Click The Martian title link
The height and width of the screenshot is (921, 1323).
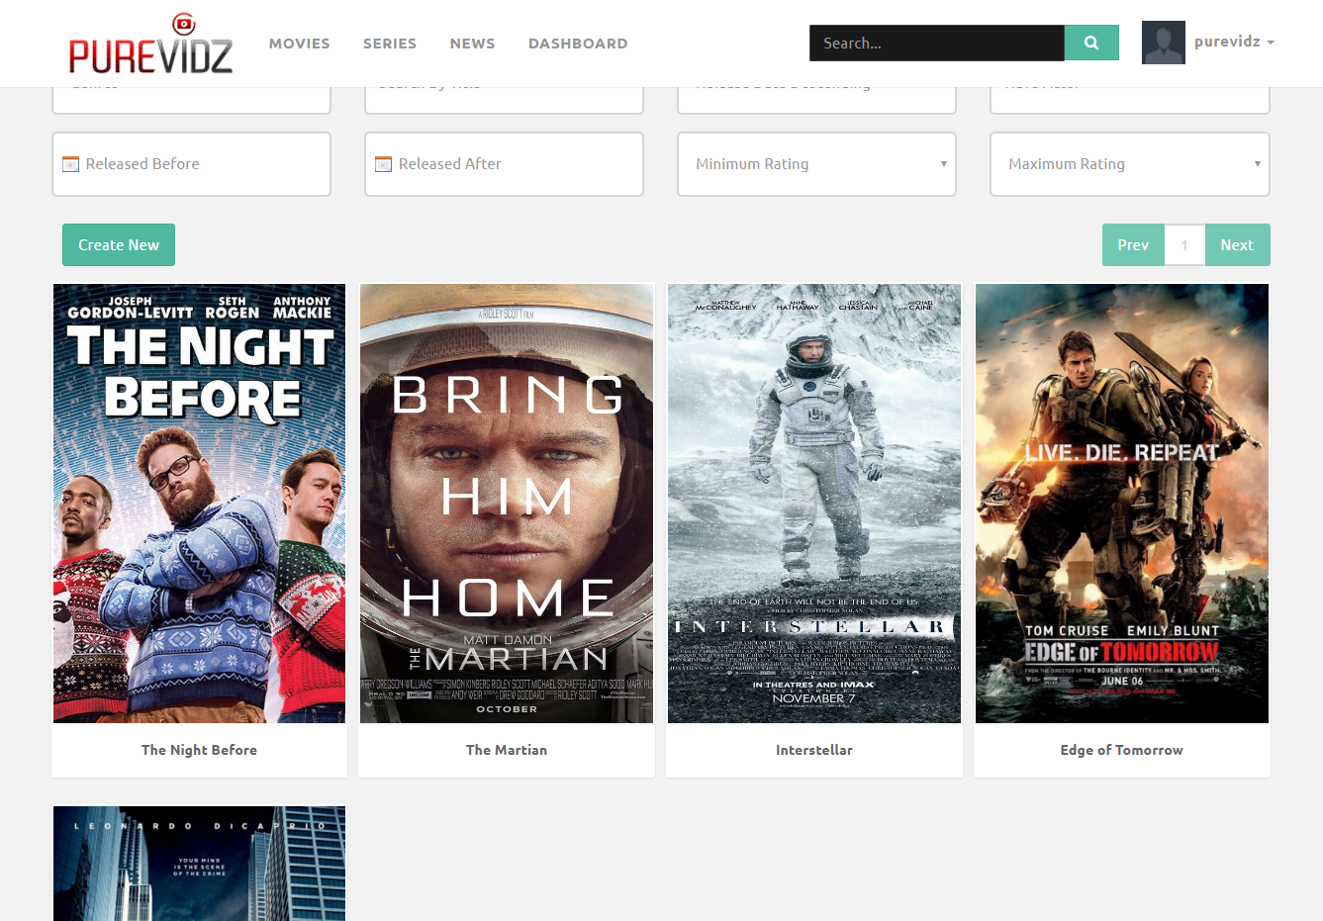tap(507, 750)
